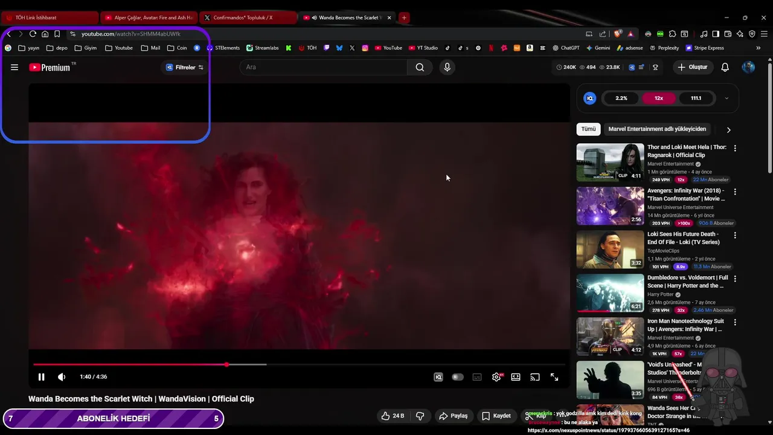Open Instagram bookmark icon
Viewport: 773px width, 435px height.
365,48
